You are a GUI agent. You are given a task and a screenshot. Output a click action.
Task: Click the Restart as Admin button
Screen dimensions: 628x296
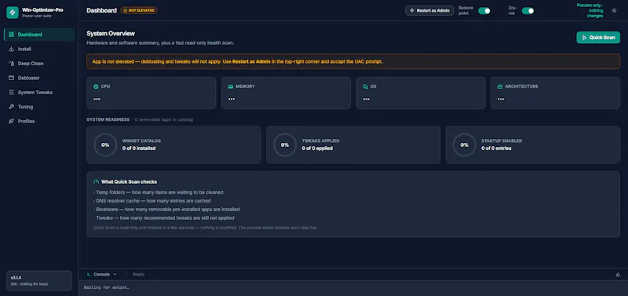(x=429, y=11)
